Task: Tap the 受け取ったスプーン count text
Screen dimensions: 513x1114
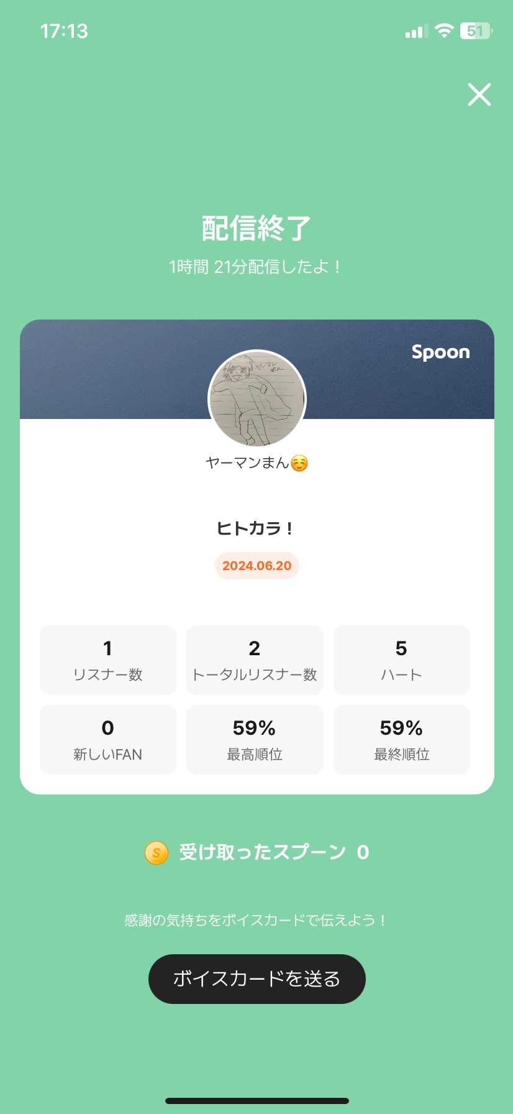Action: pos(273,852)
